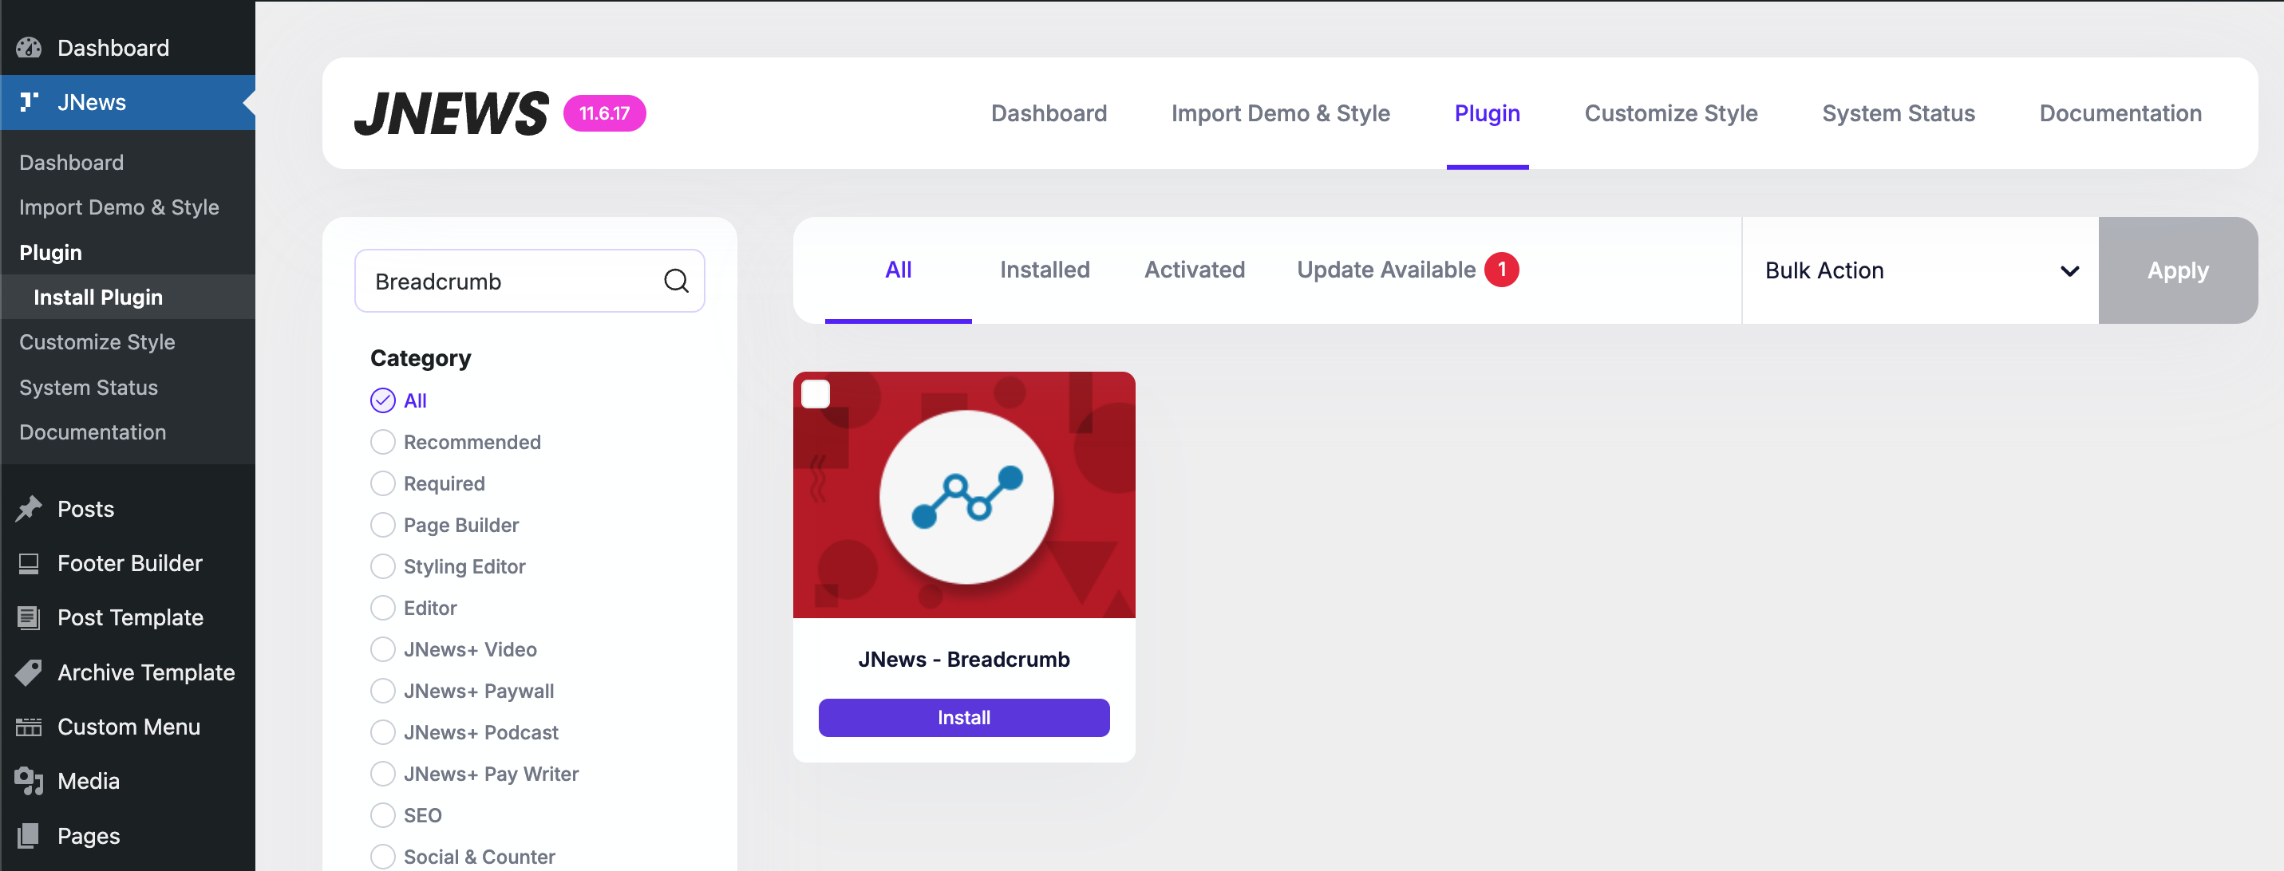Viewport: 2284px width, 871px height.
Task: Click the JNews Breadcrumb plugin thumbnail
Action: tap(965, 496)
